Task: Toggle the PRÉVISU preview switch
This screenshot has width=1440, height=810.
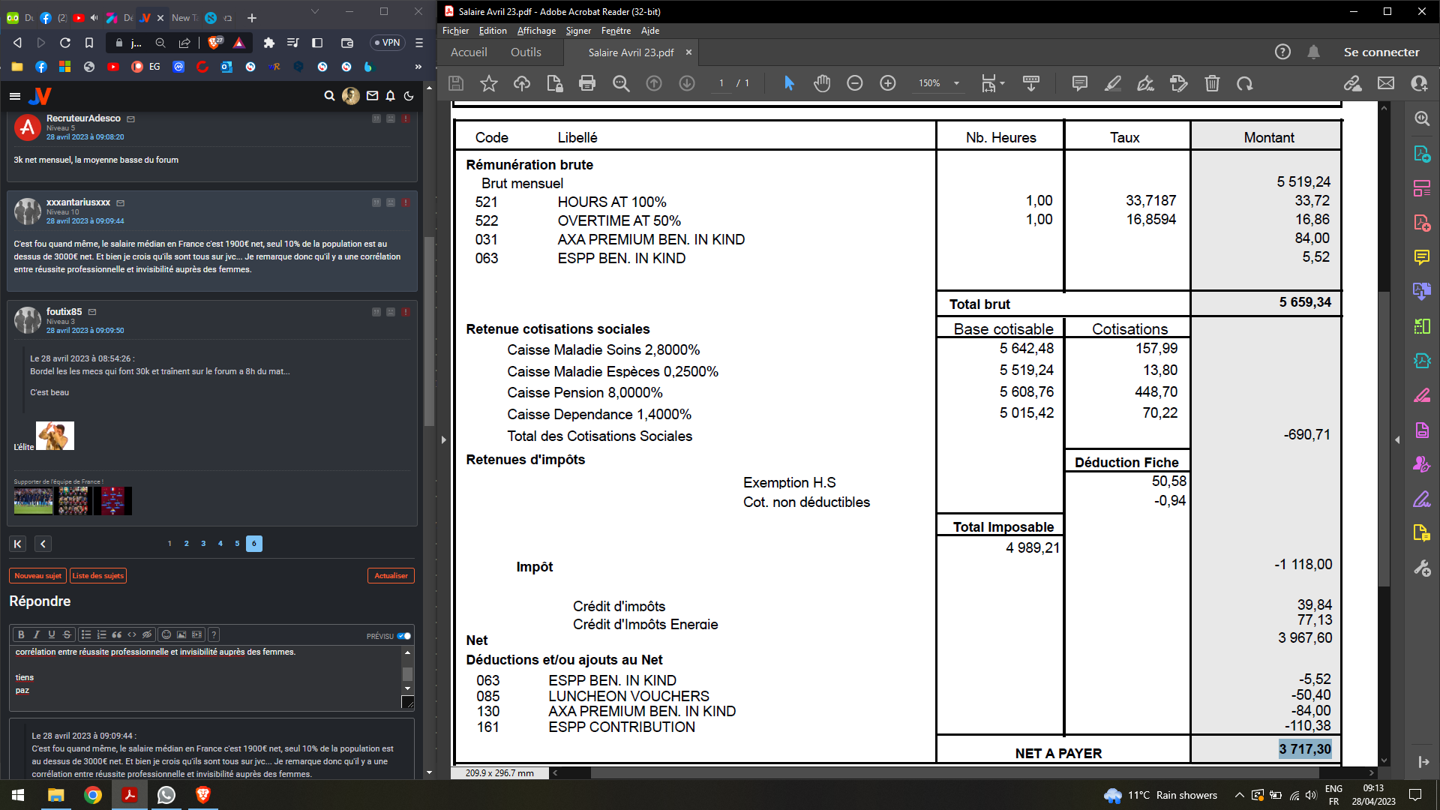Action: 404,636
